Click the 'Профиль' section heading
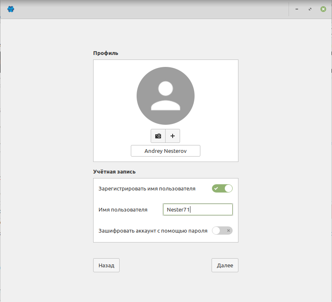332x302 pixels. coord(106,53)
